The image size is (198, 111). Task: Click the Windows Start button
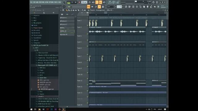(x=31, y=109)
